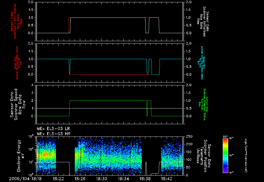Click the "MEx ELS-03 HR" label
This screenshot has width=264, height=182.
tap(54, 134)
